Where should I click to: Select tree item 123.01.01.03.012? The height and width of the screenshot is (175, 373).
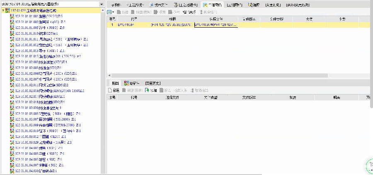[41, 137]
